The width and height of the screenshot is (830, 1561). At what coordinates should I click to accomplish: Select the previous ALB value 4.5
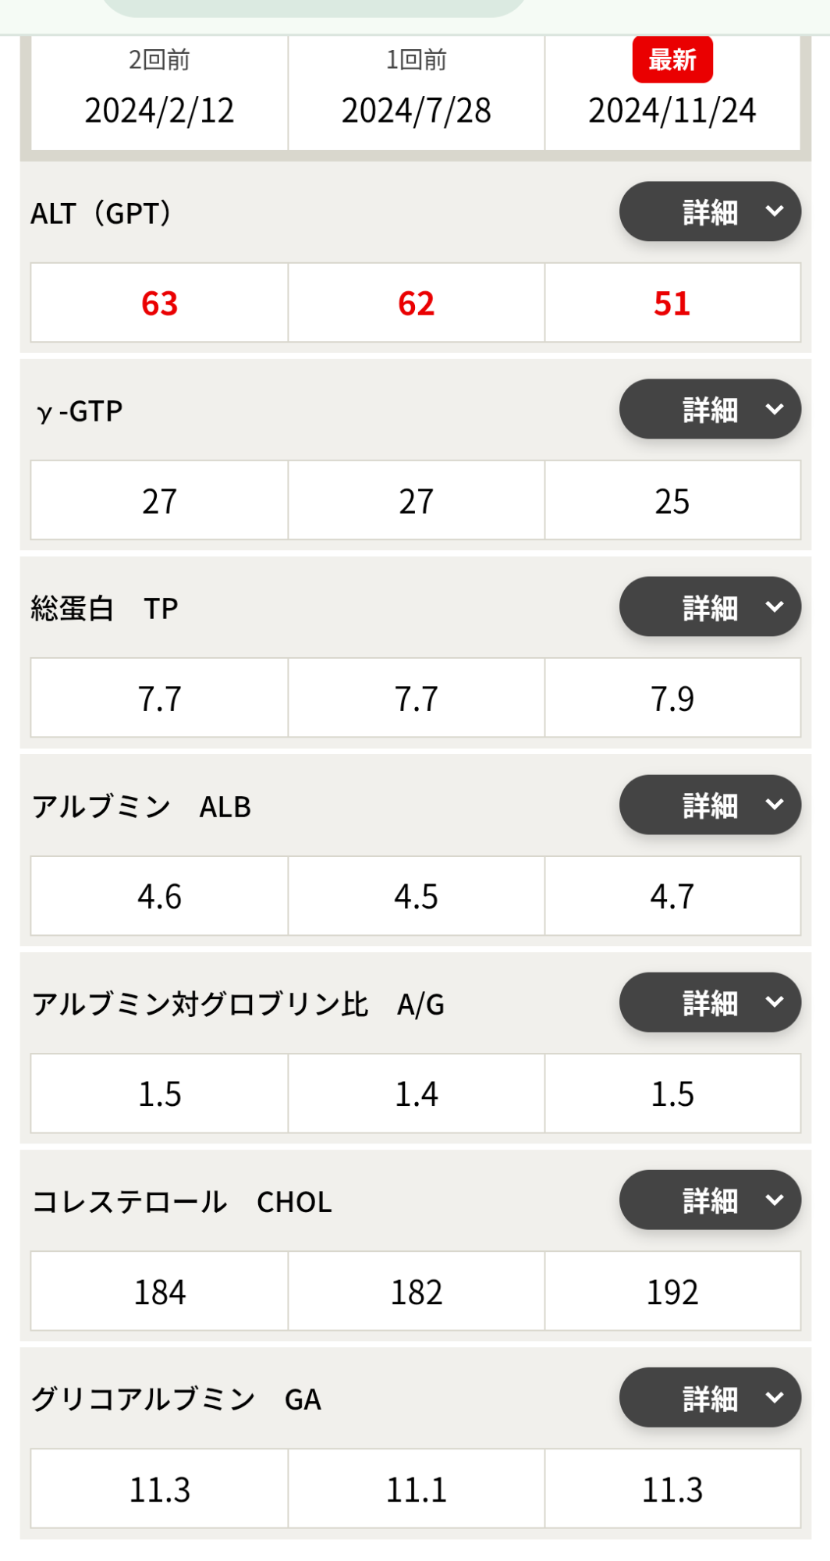416,896
